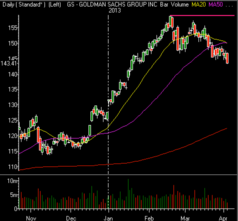Click the 10m volume axis label
The width and height of the screenshot is (238, 221).
tap(12, 181)
